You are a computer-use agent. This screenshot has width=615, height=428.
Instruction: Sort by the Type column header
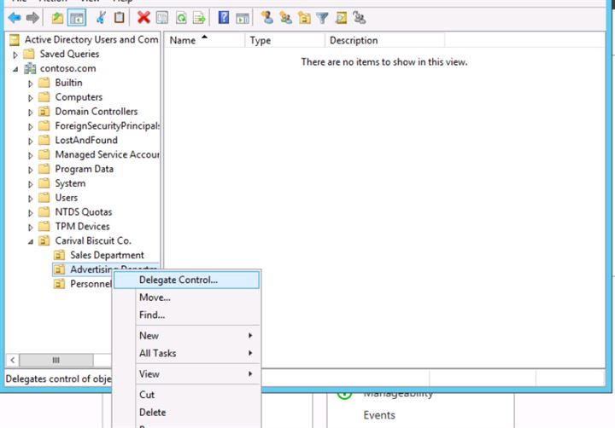(x=261, y=40)
